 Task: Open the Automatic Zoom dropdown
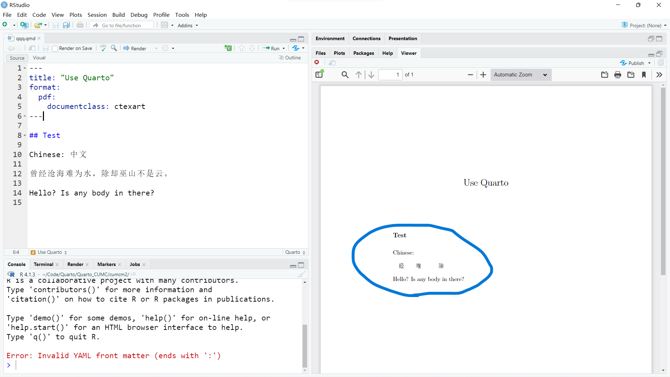pyautogui.click(x=520, y=74)
